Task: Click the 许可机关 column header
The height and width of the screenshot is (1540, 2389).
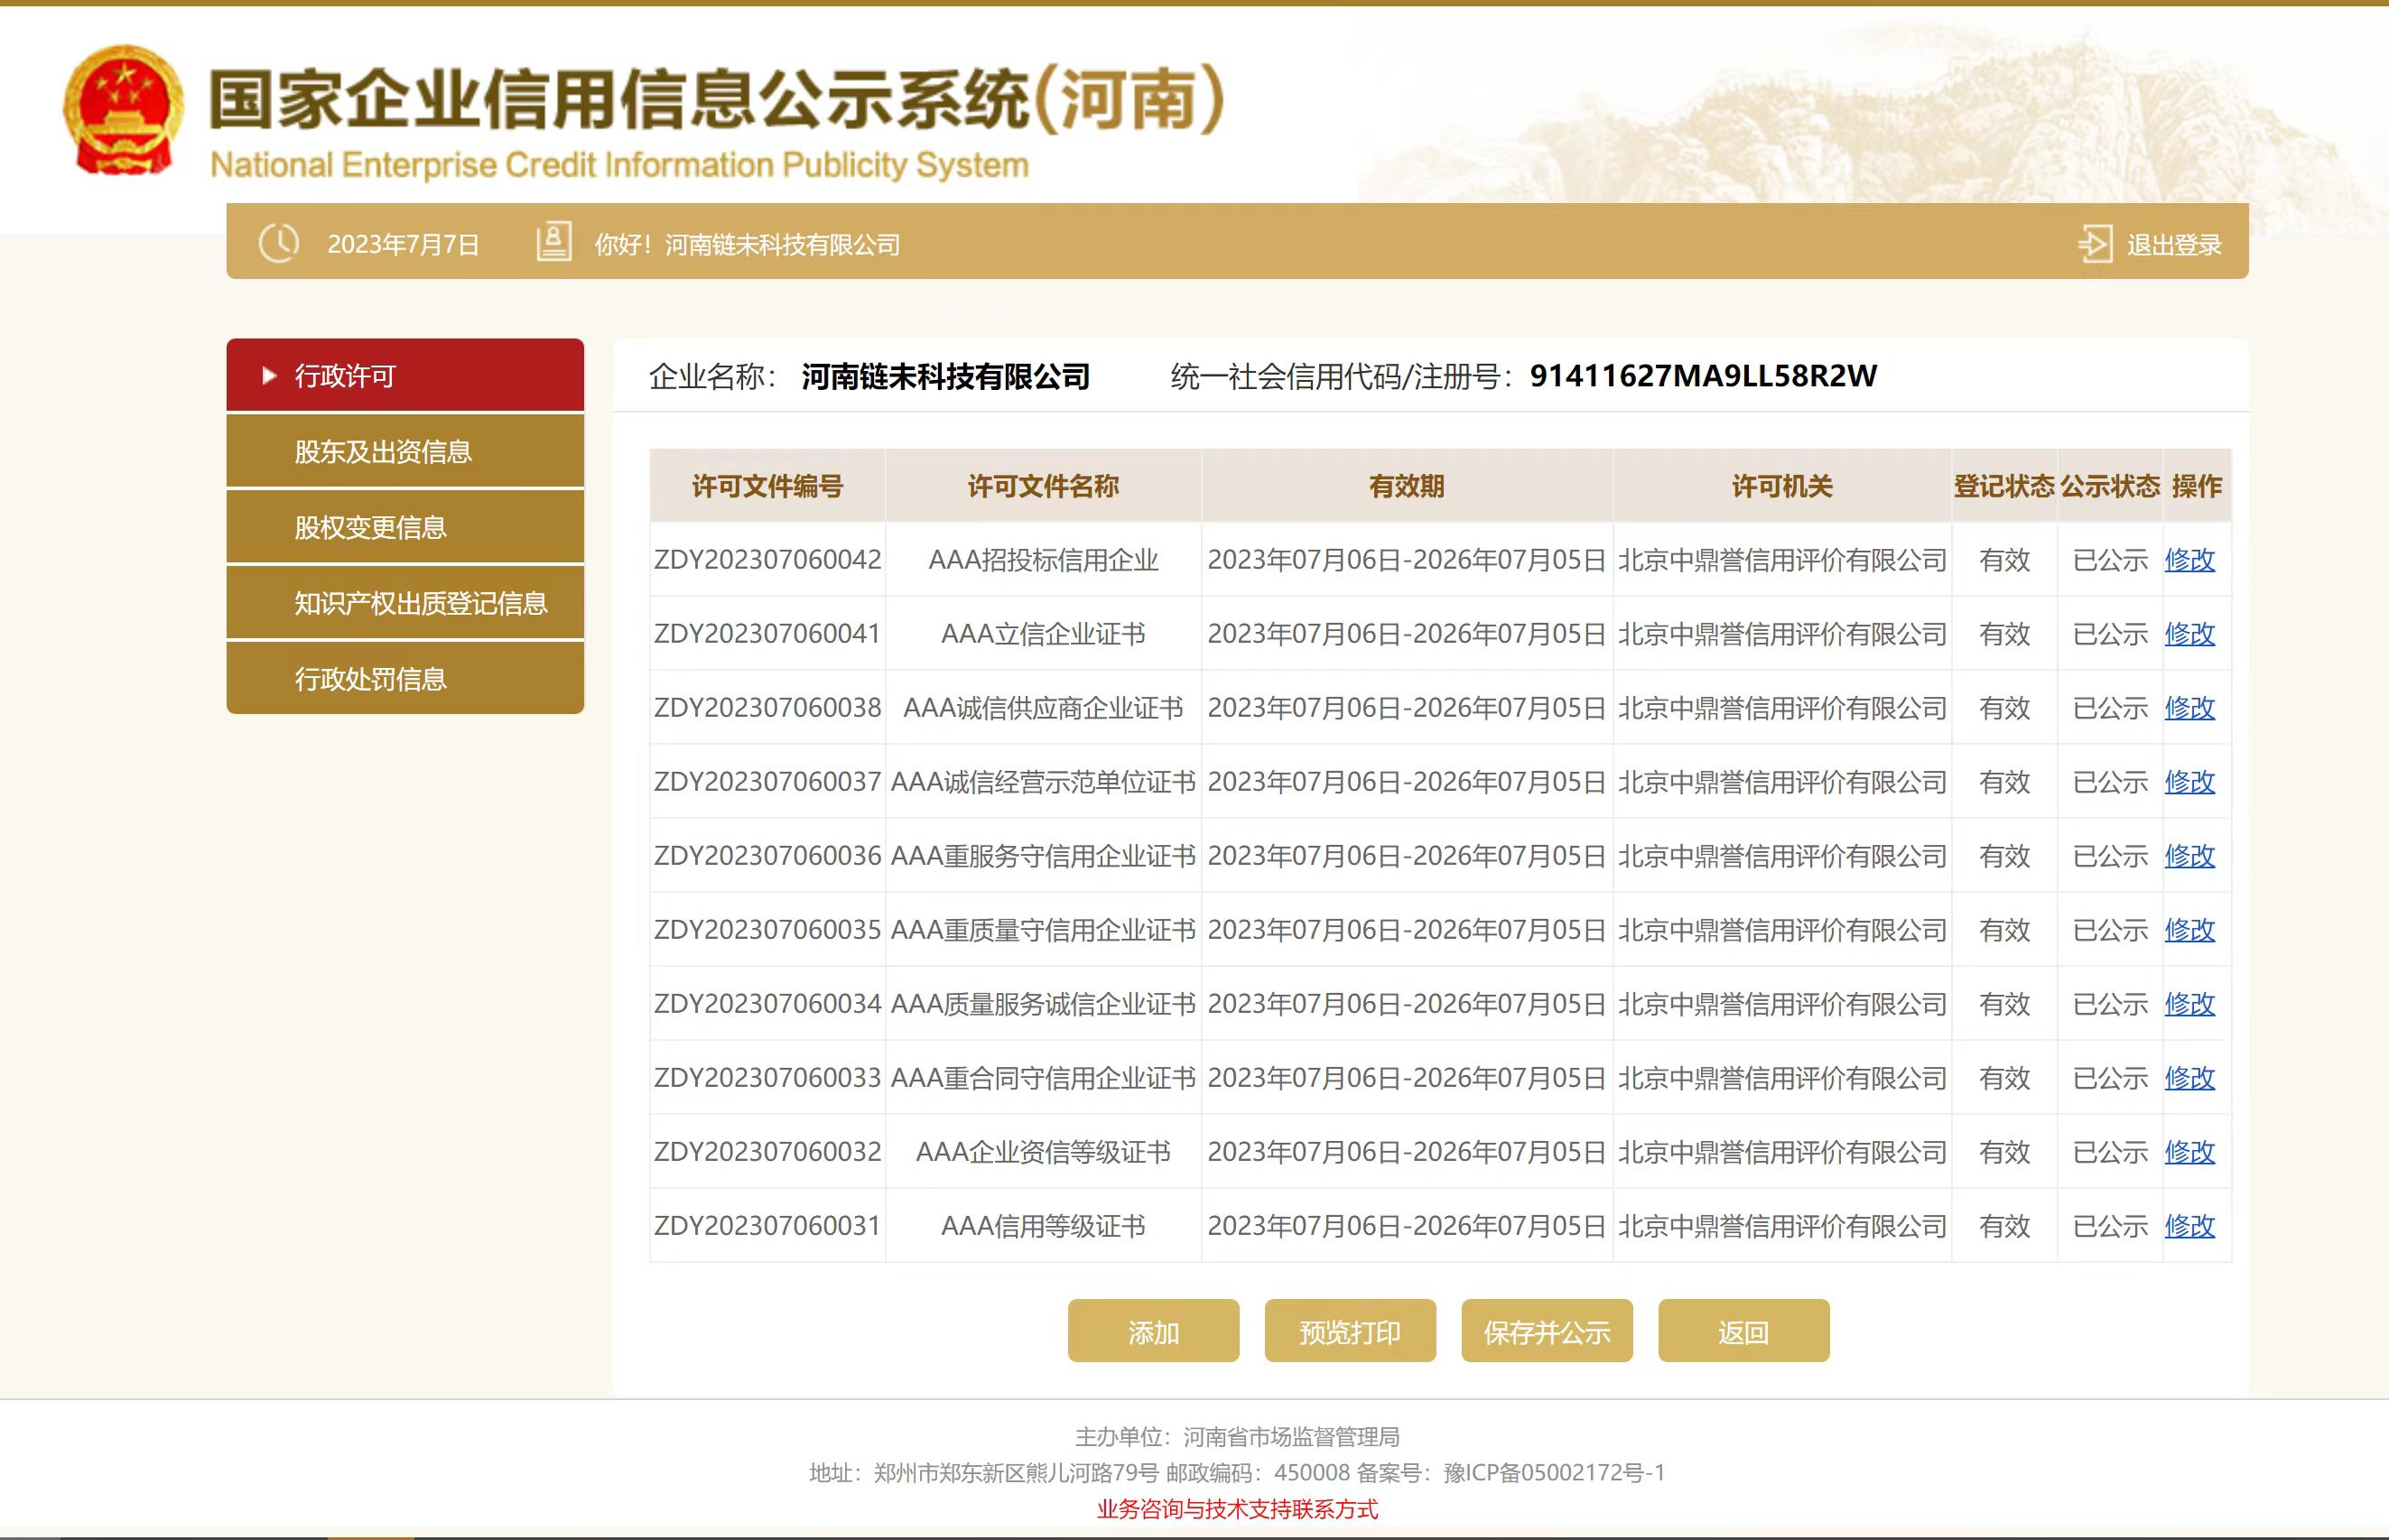Action: 1782,486
